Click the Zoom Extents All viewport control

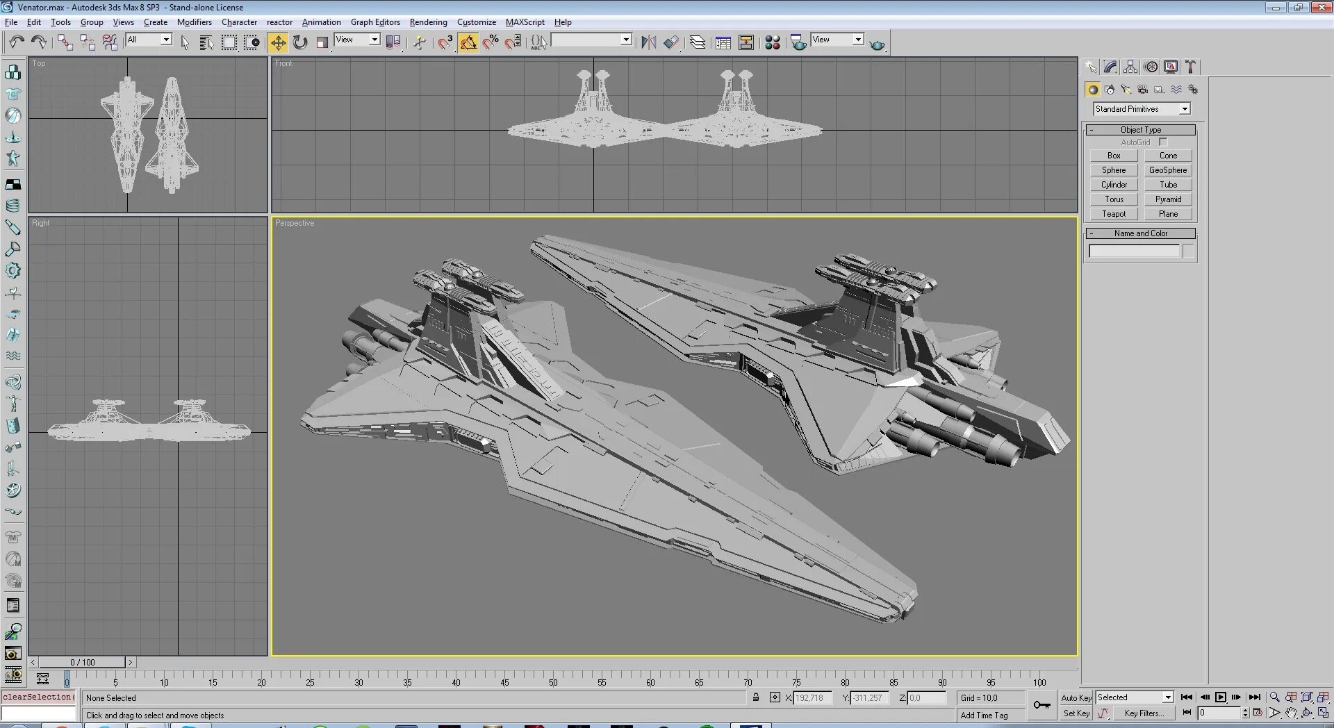(1323, 697)
